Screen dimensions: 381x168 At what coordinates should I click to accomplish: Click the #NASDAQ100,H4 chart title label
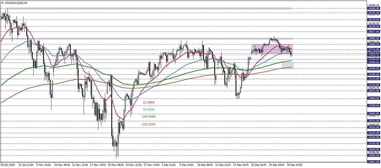pyautogui.click(x=15, y=3)
